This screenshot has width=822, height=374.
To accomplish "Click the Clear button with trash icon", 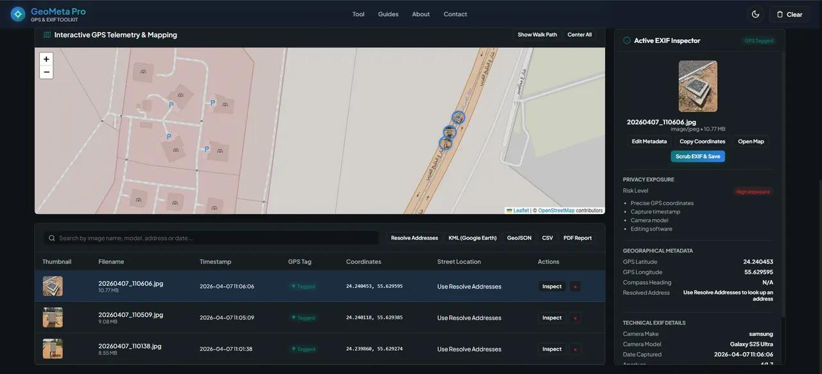I will tap(789, 14).
